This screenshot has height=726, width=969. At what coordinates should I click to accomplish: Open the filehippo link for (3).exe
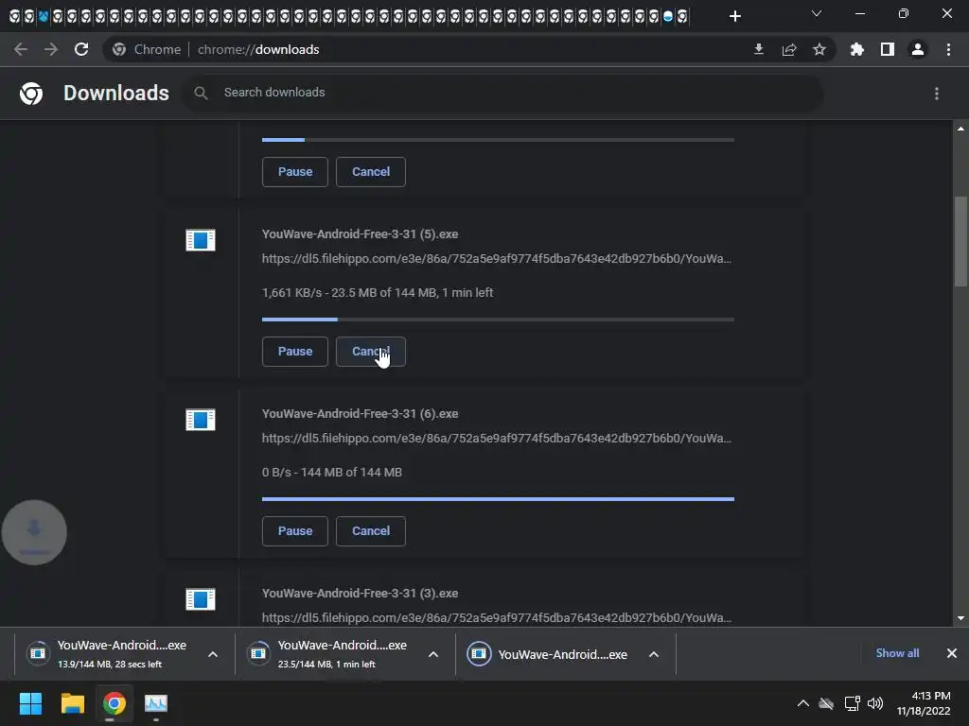[x=496, y=618]
